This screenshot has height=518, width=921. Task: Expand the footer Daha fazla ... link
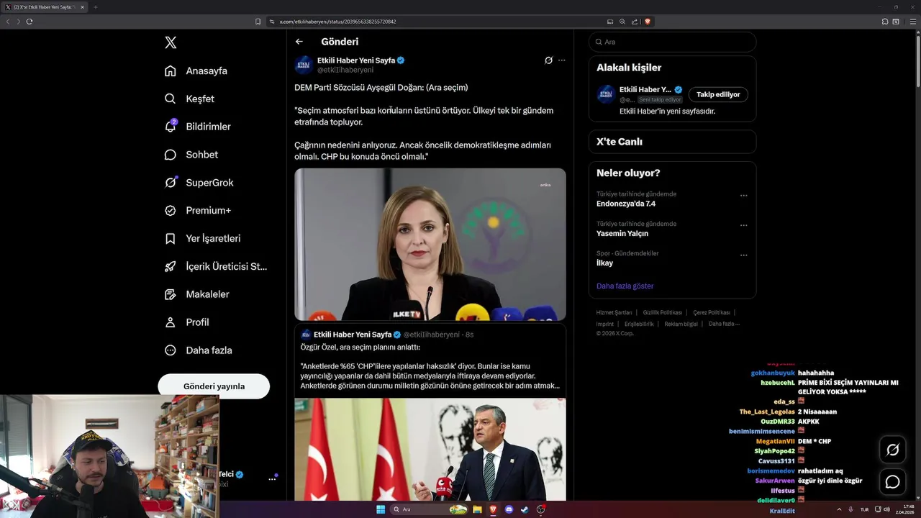[724, 324]
